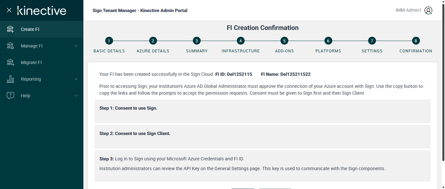Select the Migrate FI menu item

(31, 62)
